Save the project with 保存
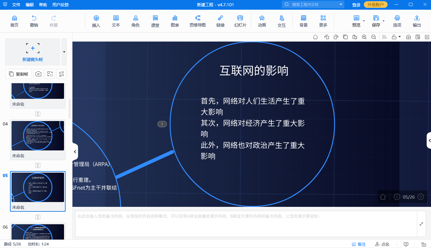 tap(376, 21)
